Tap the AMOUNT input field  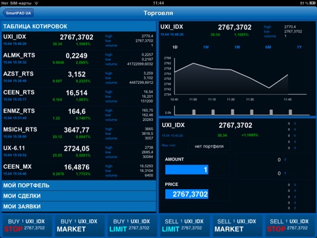click(187, 170)
